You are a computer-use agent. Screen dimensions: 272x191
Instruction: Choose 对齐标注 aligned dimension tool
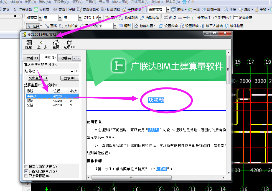[x=222, y=18]
